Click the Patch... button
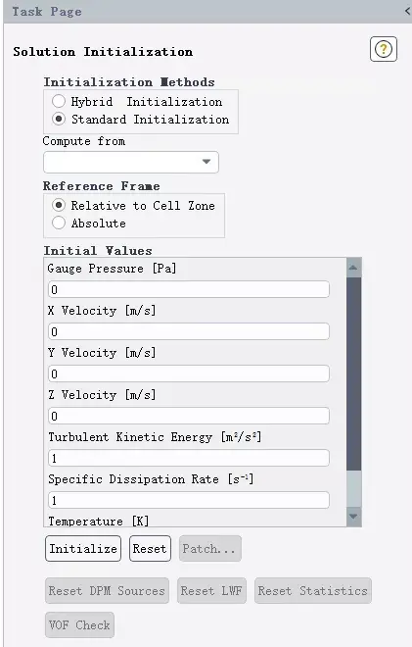412x647 pixels. (210, 548)
